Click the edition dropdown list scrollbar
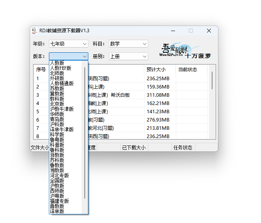 click(85, 134)
